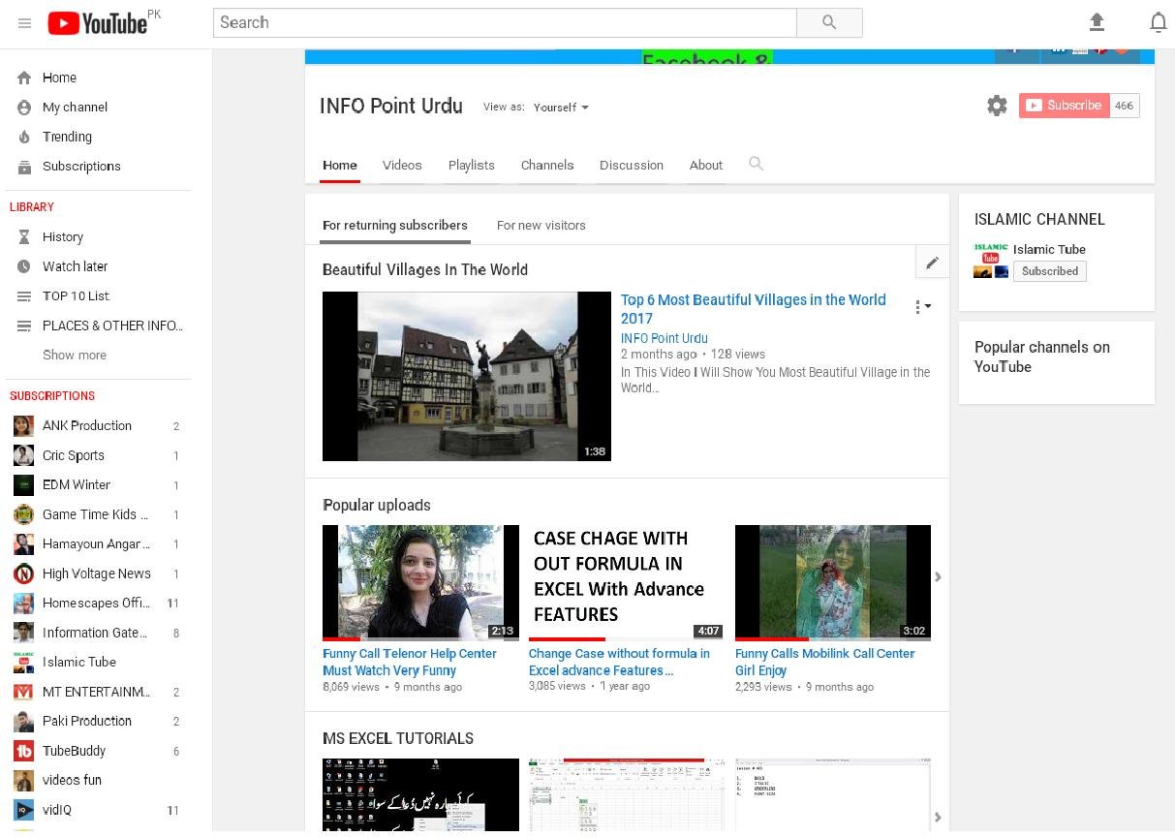Open the Paki Production channel avatar

coord(24,721)
